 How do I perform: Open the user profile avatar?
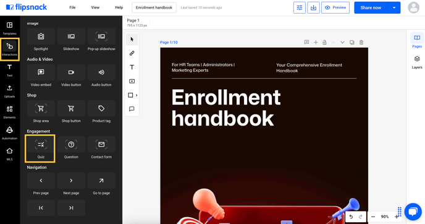coord(413,7)
